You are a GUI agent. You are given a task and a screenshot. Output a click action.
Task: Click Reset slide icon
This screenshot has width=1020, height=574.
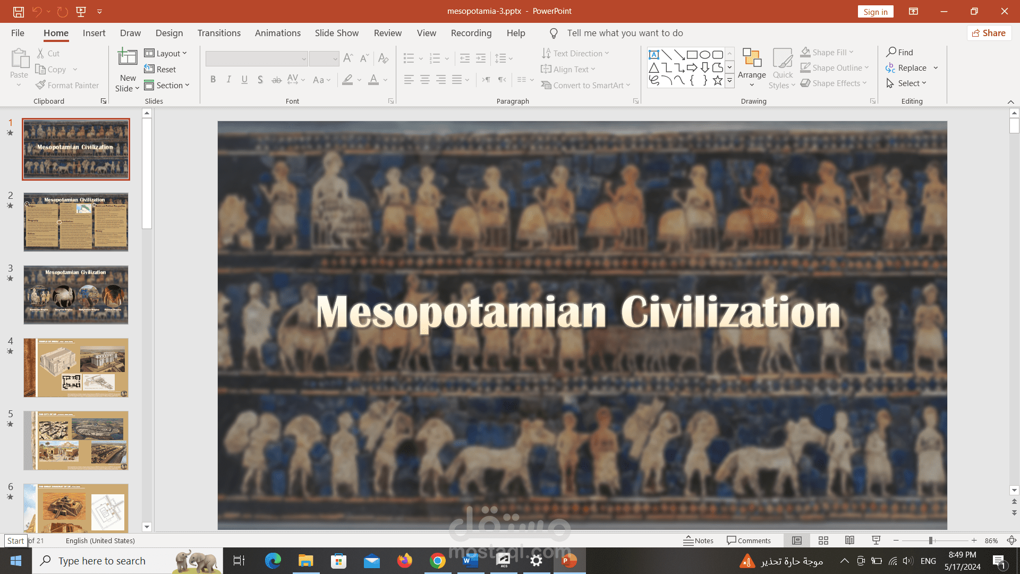[x=160, y=69]
